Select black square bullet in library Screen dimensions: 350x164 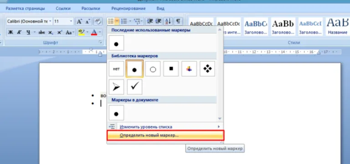pos(171,69)
